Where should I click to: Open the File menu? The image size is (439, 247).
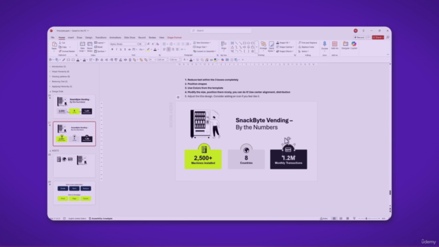point(53,38)
